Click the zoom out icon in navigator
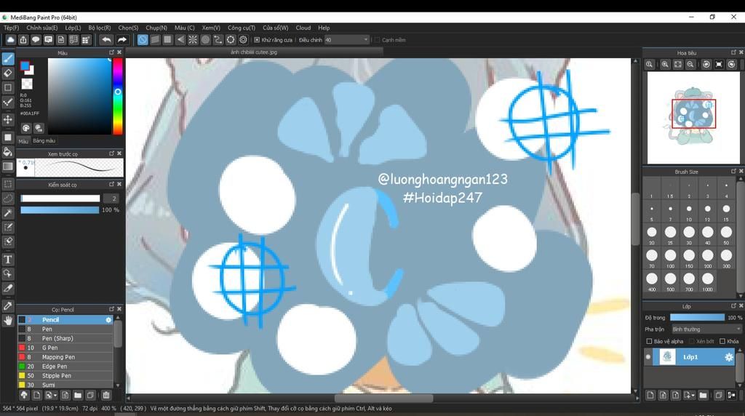This screenshot has height=416, width=745. 690,64
